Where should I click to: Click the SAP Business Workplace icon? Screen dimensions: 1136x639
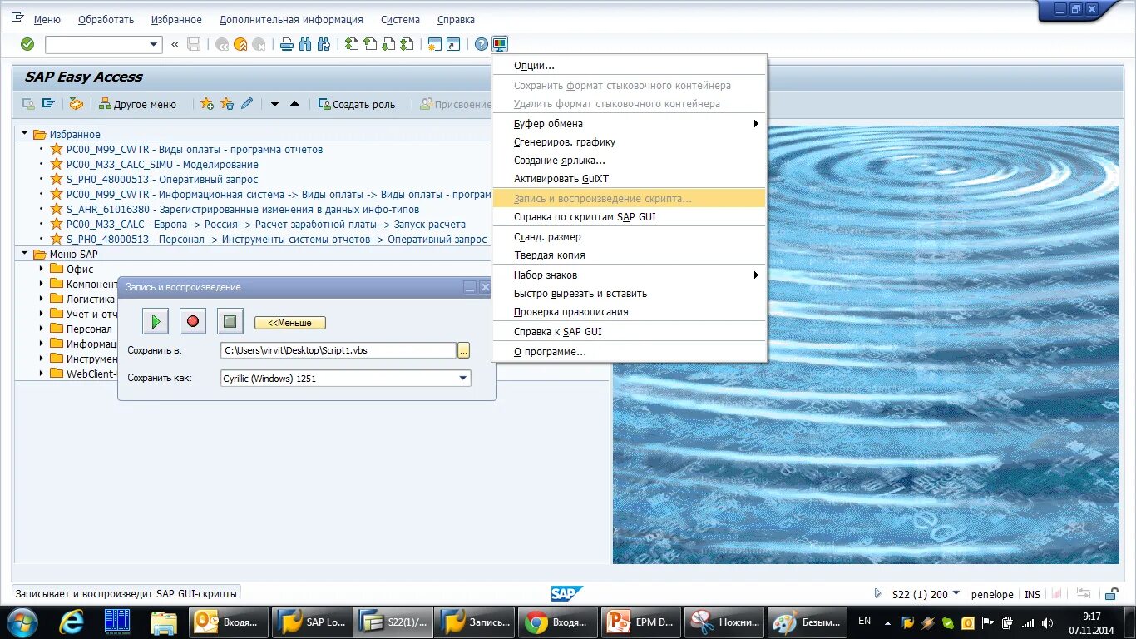click(x=77, y=104)
